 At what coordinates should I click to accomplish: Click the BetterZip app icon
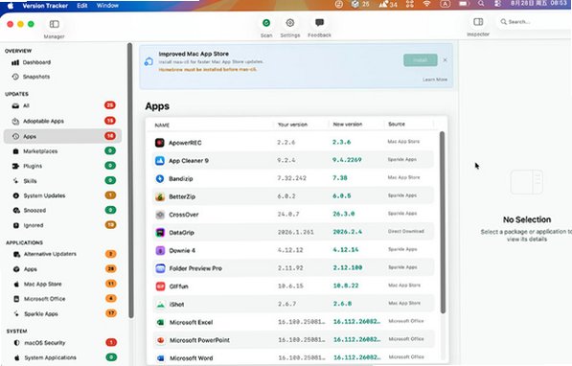coord(160,196)
